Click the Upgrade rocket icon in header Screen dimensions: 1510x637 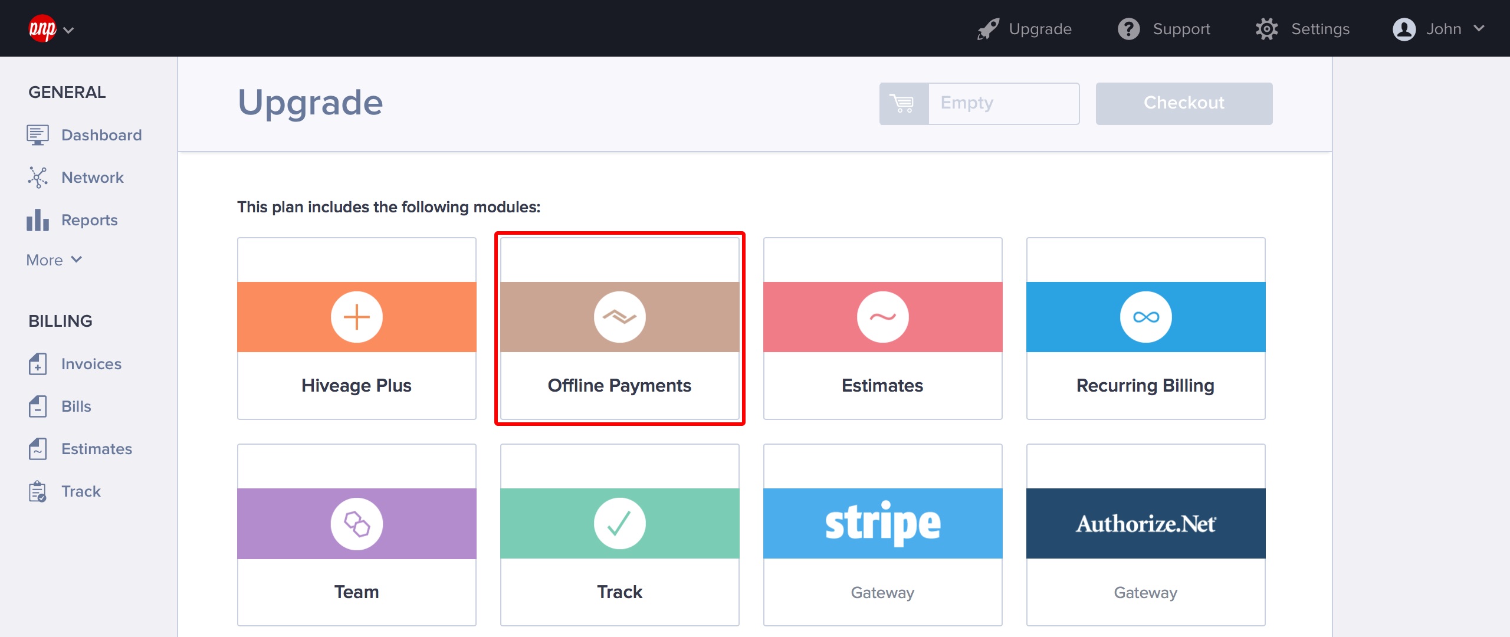point(988,29)
